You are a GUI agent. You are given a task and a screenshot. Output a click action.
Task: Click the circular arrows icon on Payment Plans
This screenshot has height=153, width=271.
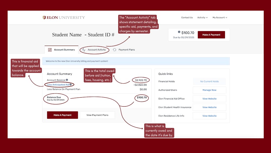(x=115, y=50)
